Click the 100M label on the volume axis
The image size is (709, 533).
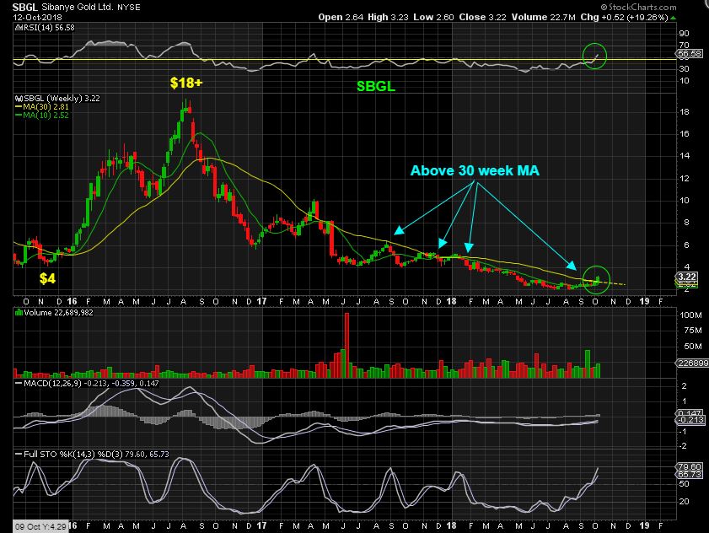pos(691,315)
